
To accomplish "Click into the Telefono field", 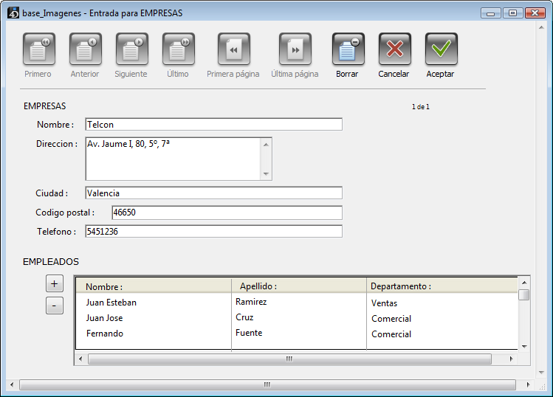I will tap(213, 232).
